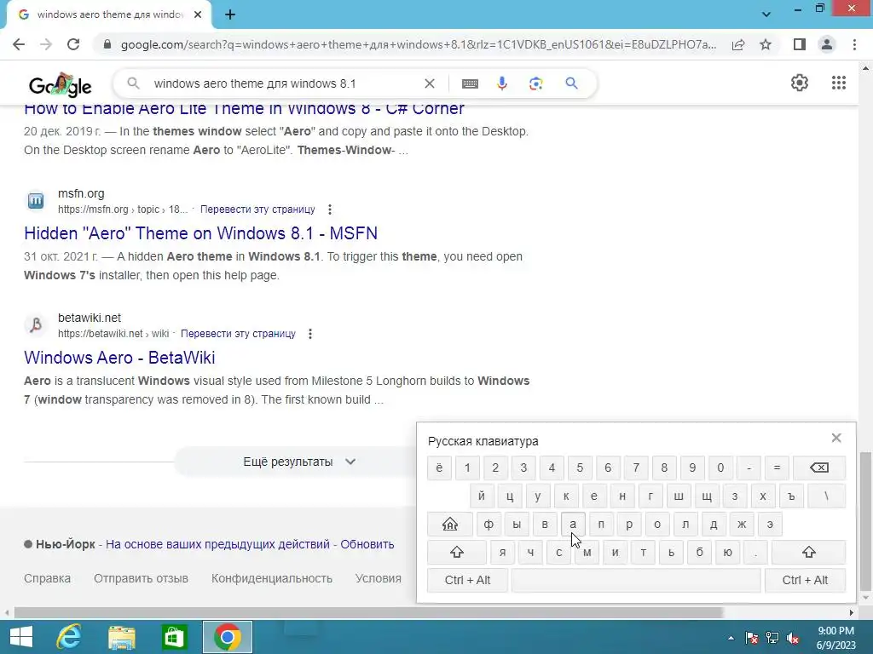The height and width of the screenshot is (654, 873).
Task: Select the windows aero theme tab
Action: [110, 14]
